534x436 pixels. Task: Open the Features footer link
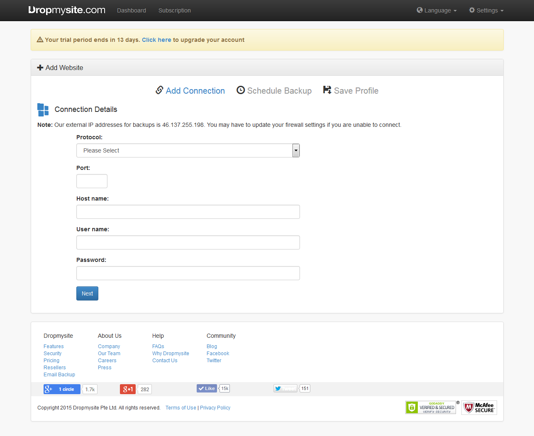point(54,346)
